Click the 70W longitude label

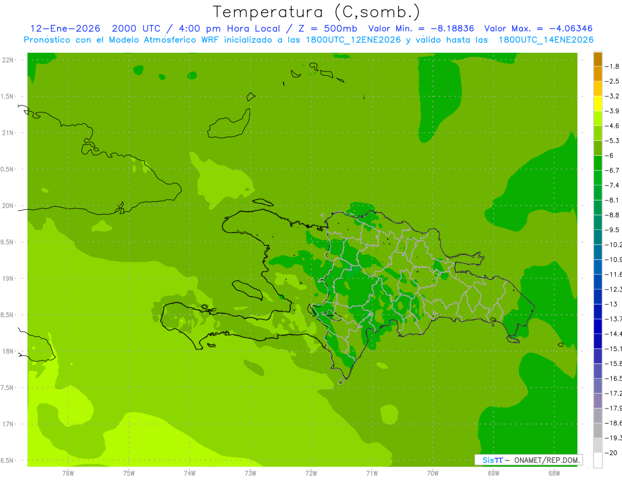coord(433,473)
